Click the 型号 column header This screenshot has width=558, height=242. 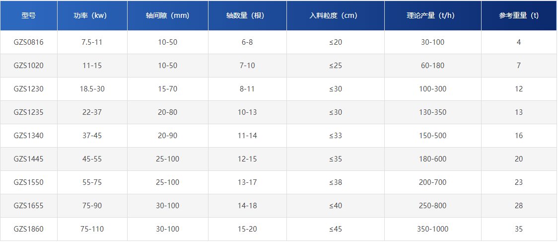coord(29,15)
